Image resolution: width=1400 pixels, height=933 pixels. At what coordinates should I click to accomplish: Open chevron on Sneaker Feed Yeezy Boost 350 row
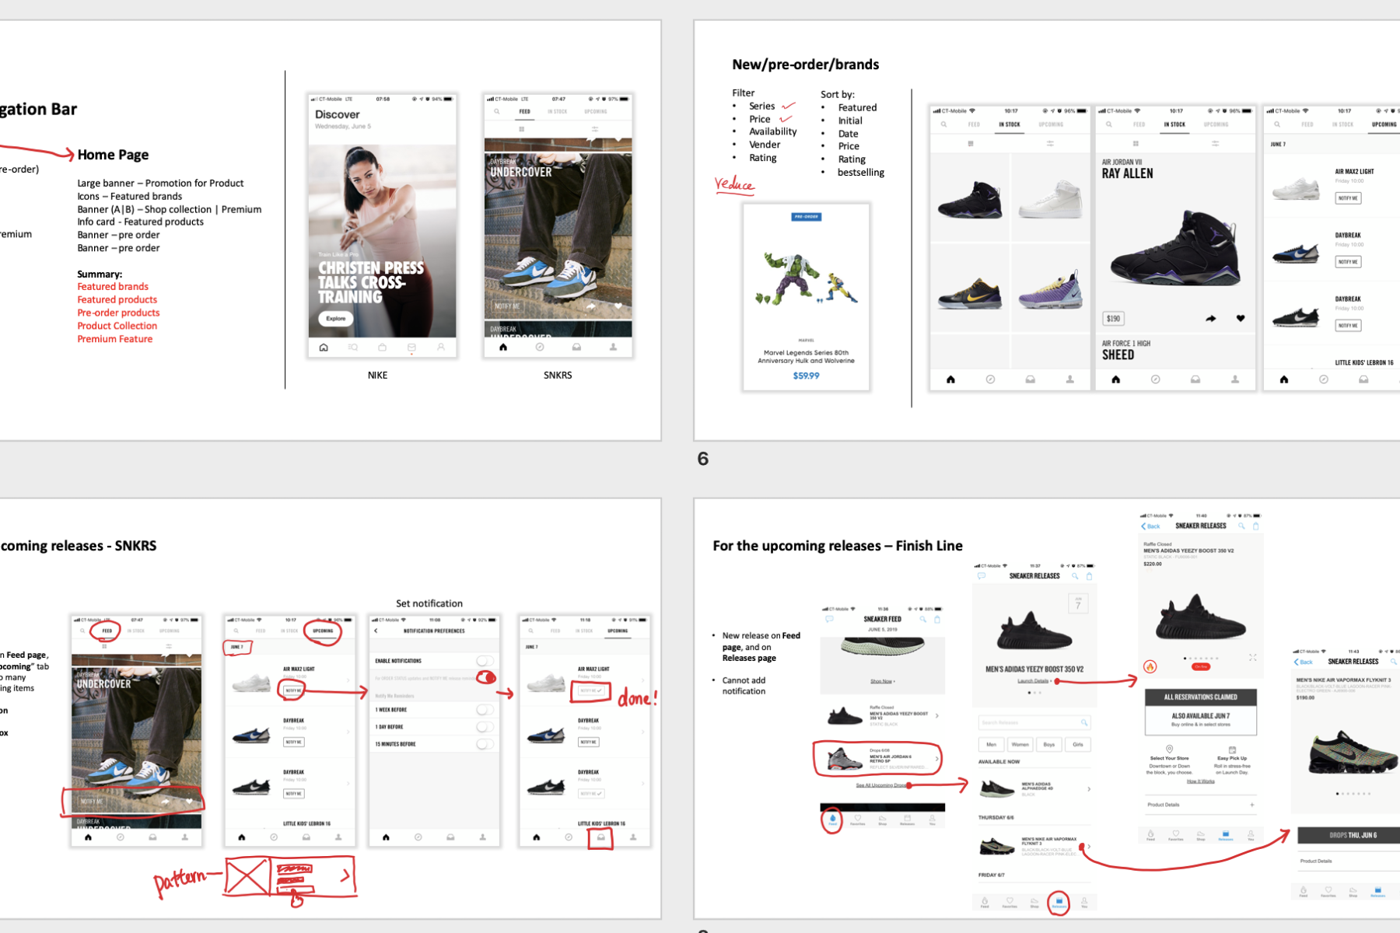tap(936, 715)
